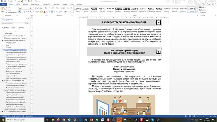Open PowerPoint from the Windows taskbar

(91, 120)
